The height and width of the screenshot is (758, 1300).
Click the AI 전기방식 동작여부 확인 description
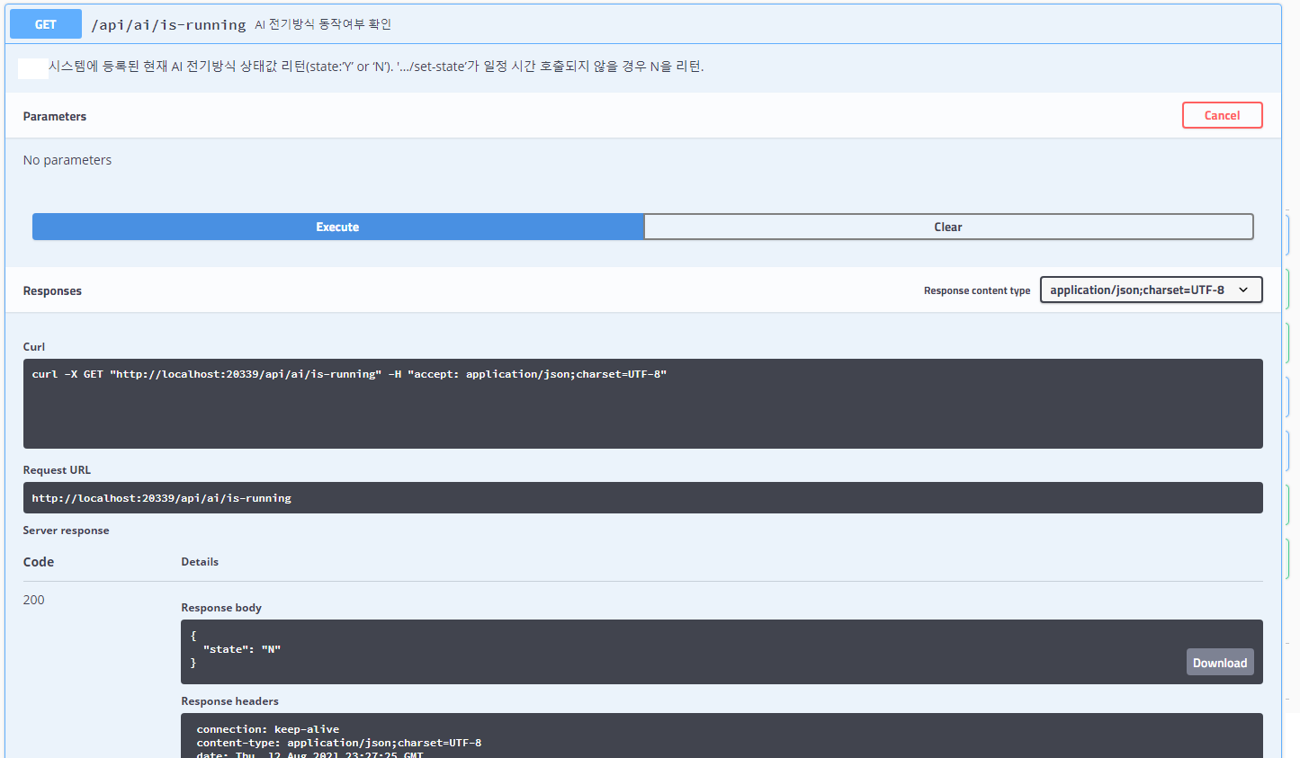(324, 24)
